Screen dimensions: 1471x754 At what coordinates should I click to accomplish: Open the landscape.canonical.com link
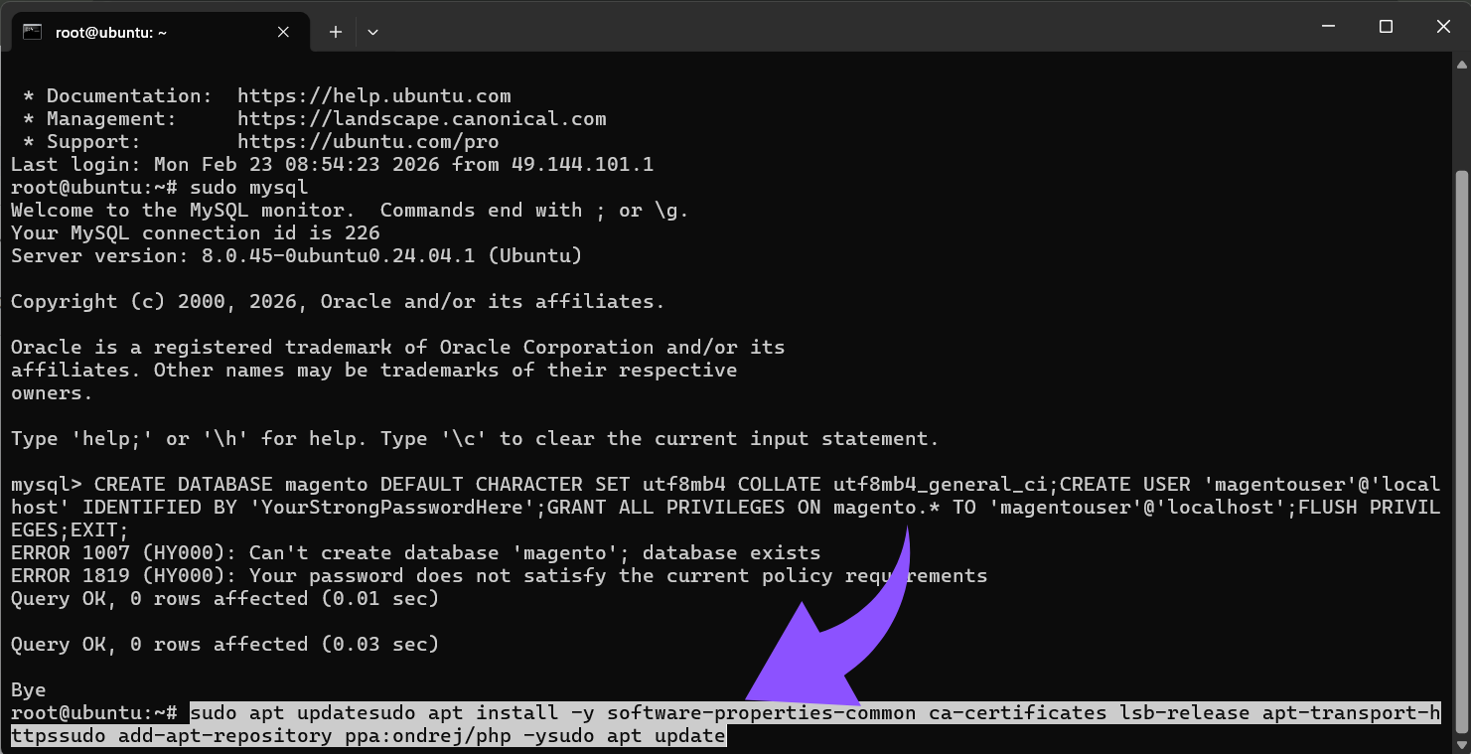pyautogui.click(x=421, y=119)
